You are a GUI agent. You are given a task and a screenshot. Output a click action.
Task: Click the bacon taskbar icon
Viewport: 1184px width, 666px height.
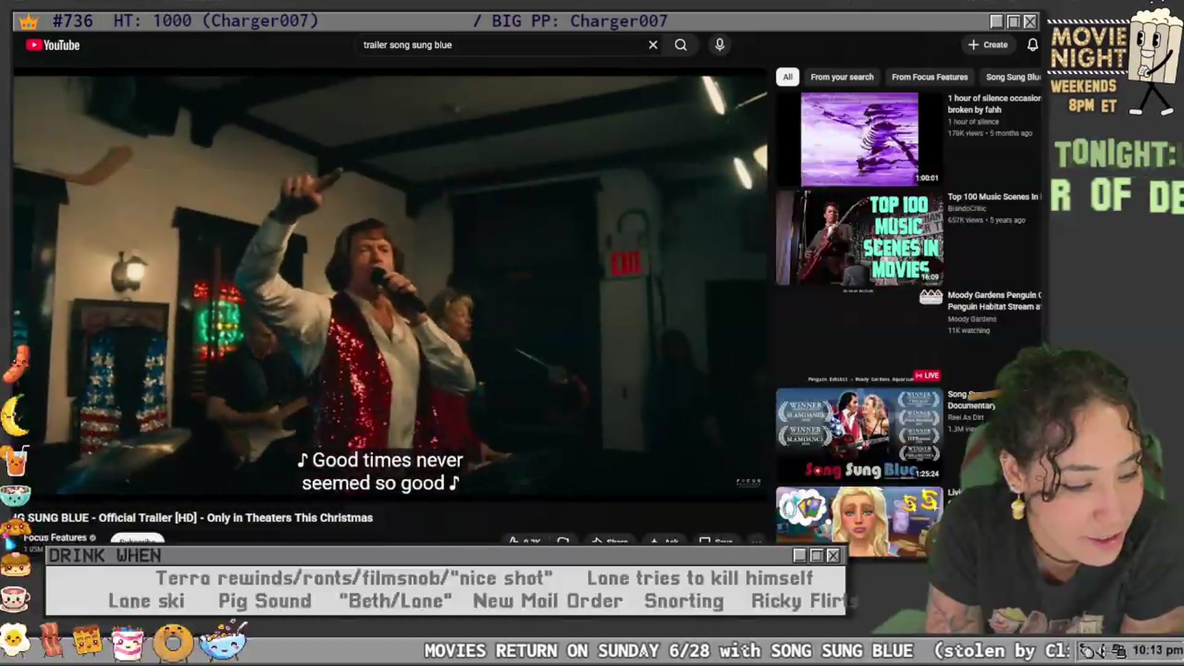(51, 640)
